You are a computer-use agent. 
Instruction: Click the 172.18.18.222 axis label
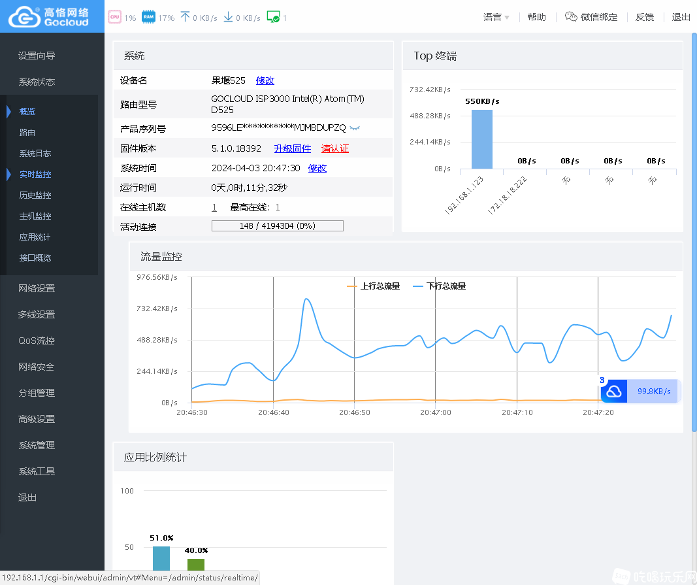[508, 195]
